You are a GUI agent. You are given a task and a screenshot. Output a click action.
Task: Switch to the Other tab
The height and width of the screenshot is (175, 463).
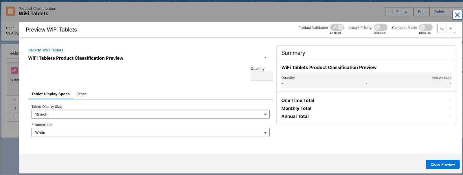point(81,94)
